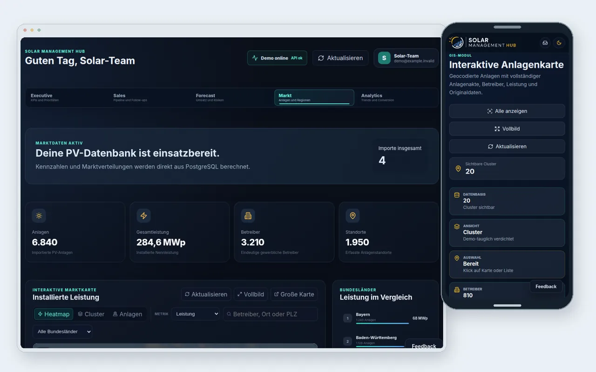
Task: Open the Analytics tab
Action: (397, 97)
